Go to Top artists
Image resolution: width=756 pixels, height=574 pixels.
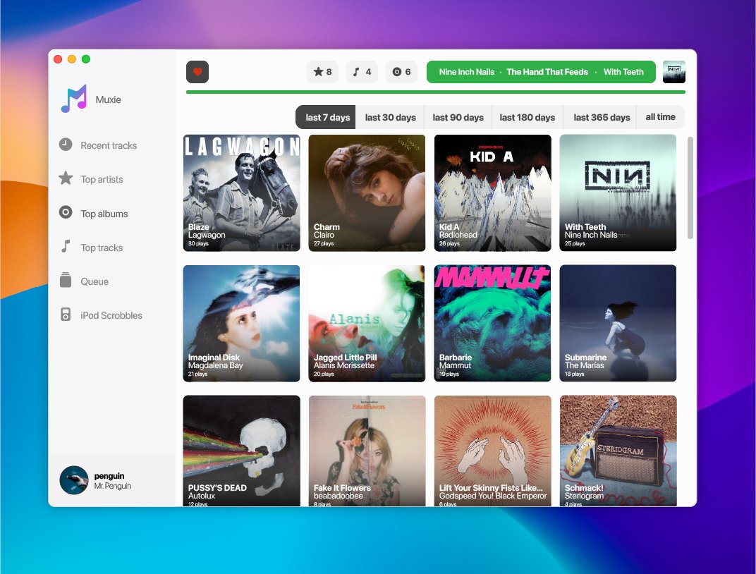click(x=102, y=179)
